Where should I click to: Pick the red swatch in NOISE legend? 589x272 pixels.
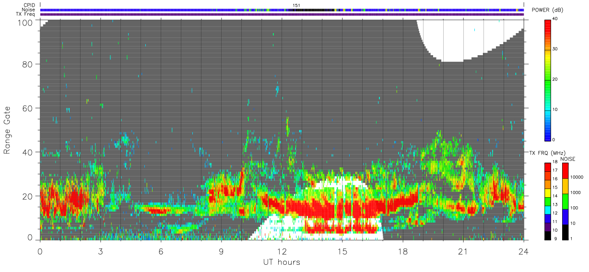[566, 171]
